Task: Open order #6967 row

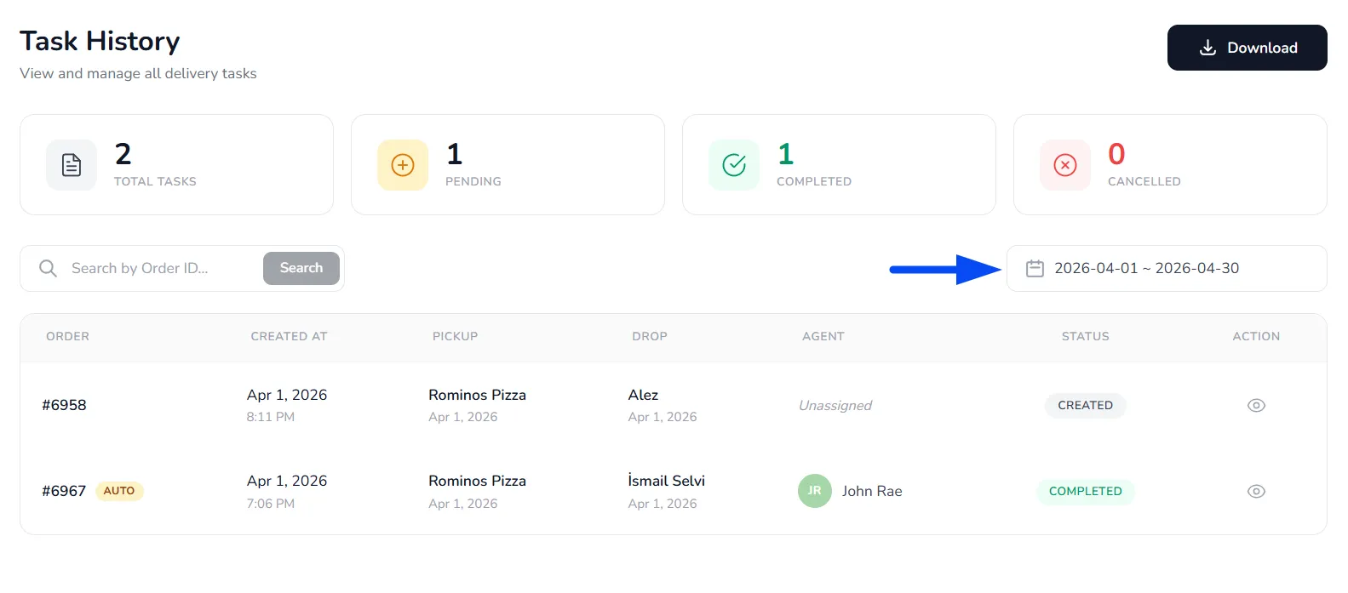Action: coord(674,491)
